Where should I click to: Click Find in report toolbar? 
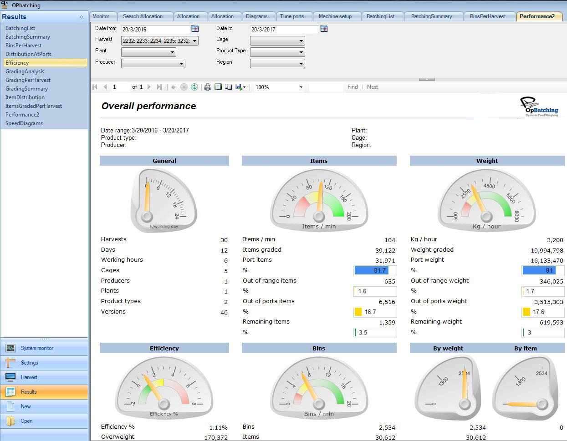352,87
